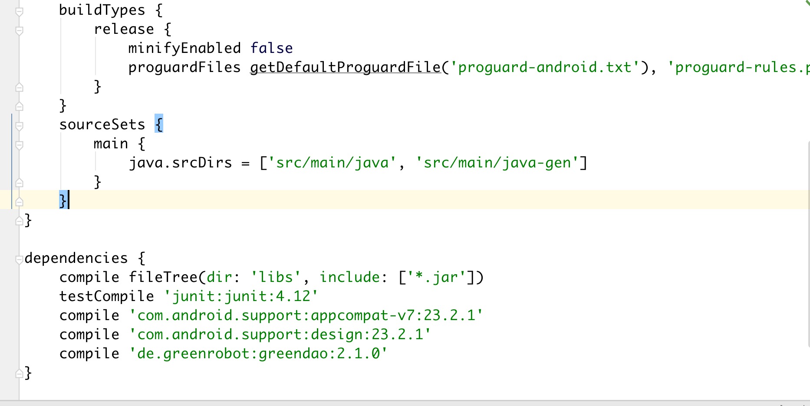Fold the sourceSets block in gutter
This screenshot has width=810, height=406.
tap(19, 126)
